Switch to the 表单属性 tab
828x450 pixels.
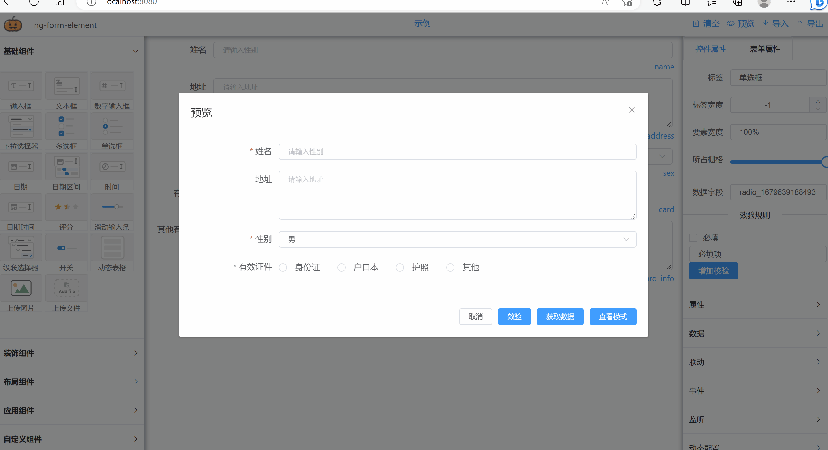click(765, 49)
